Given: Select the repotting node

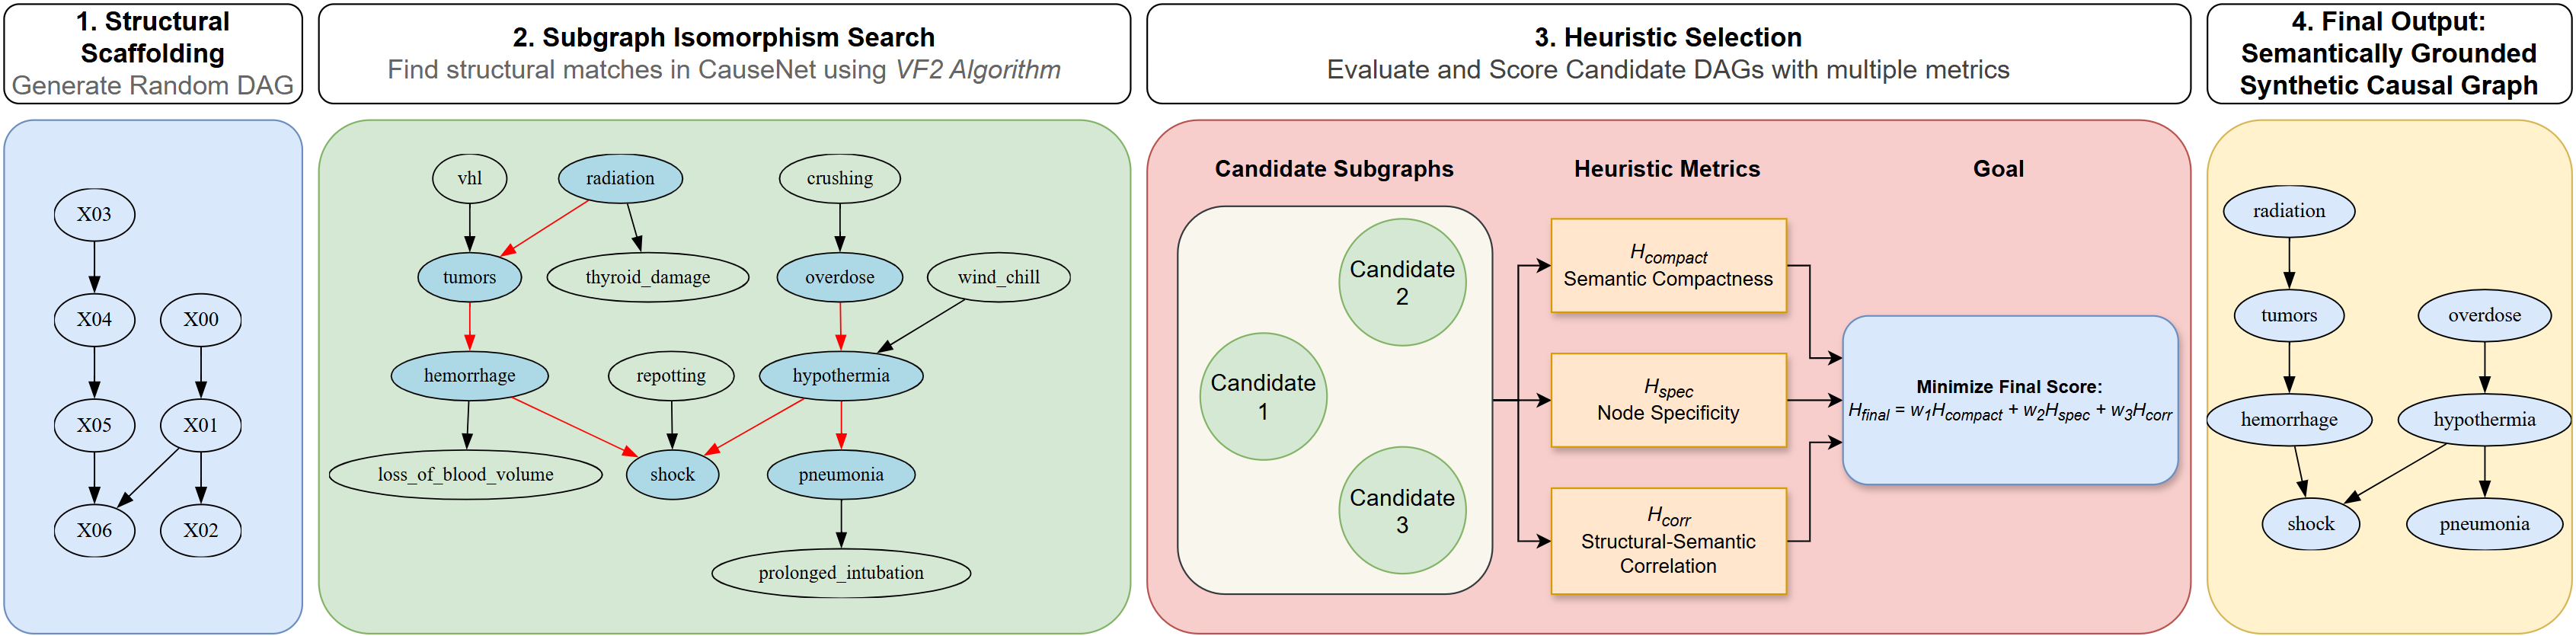Looking at the screenshot, I should click(670, 376).
